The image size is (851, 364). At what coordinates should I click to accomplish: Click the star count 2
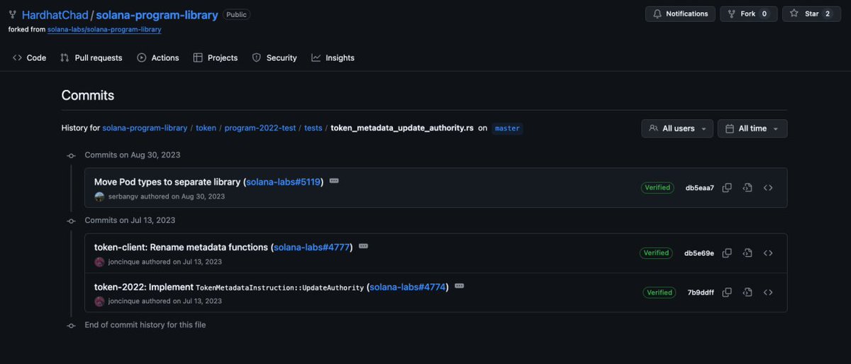coord(828,13)
